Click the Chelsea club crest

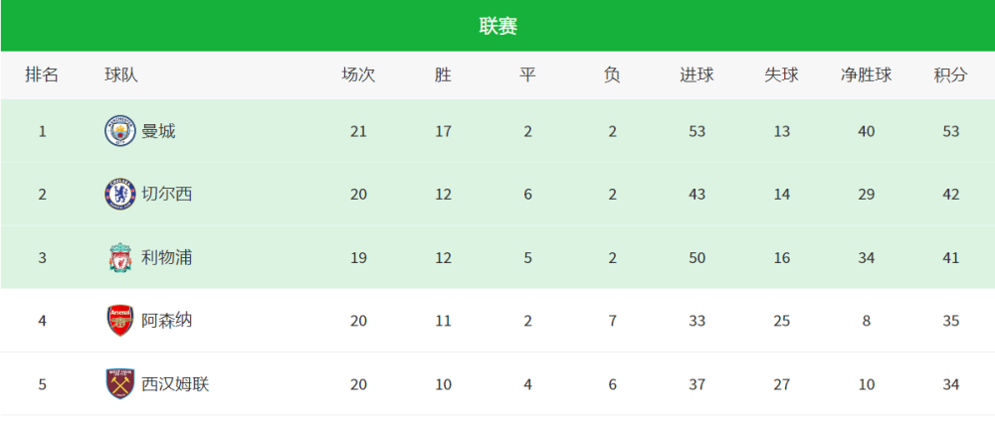click(119, 194)
